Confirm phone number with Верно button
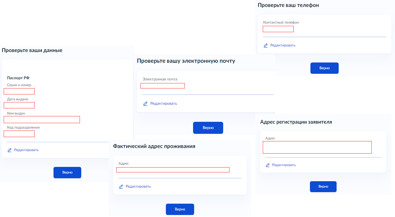395x217 pixels. (x=324, y=68)
